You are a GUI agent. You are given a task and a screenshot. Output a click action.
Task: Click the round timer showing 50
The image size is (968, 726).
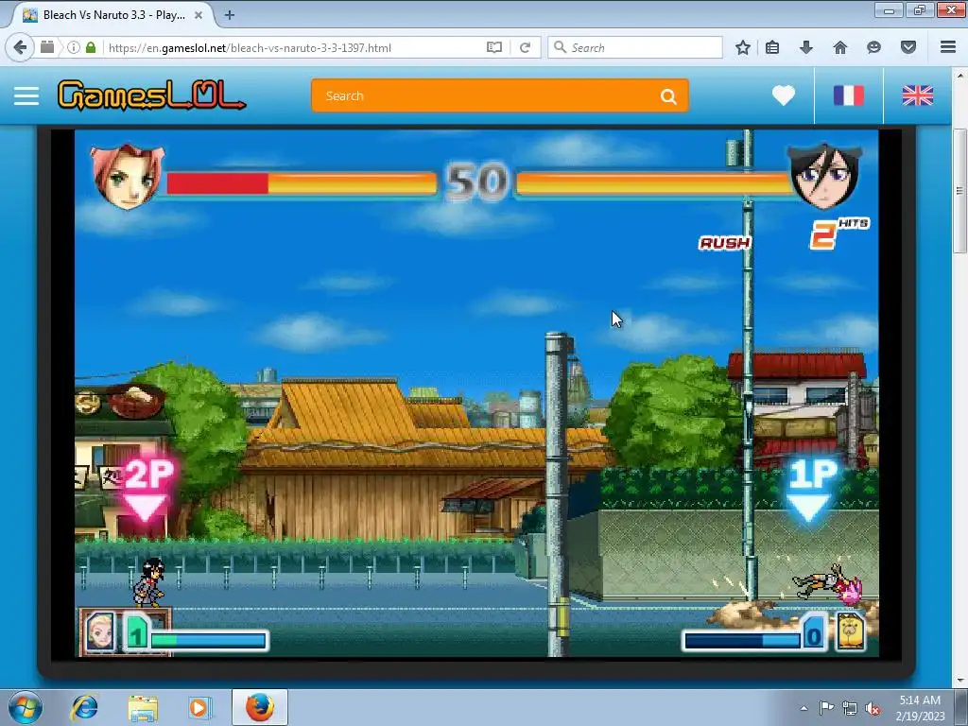(x=476, y=182)
